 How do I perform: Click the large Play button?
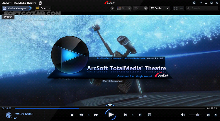click(x=111, y=115)
